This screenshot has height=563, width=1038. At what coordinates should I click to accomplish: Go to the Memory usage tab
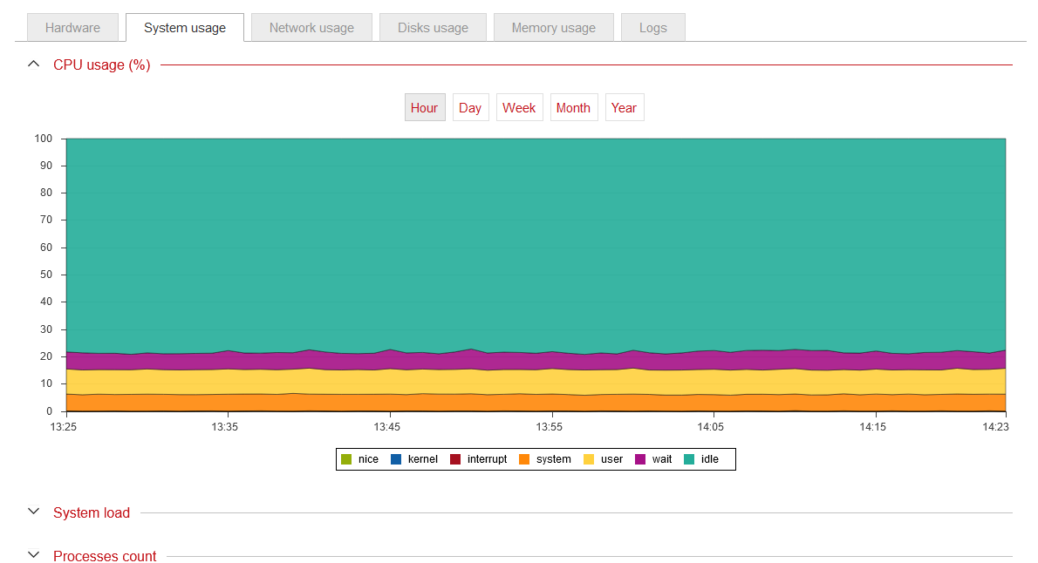[x=553, y=28]
